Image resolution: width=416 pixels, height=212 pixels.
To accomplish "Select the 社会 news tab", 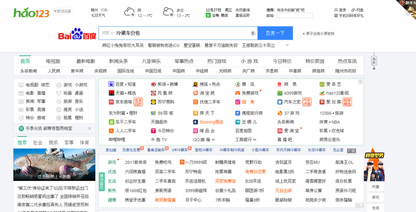I will click(x=38, y=142).
